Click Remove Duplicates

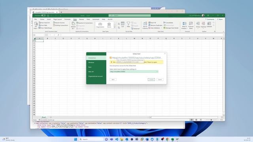click(155, 25)
